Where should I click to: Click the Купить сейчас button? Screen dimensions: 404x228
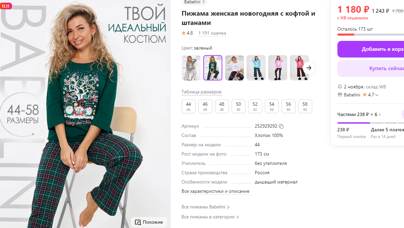click(371, 69)
